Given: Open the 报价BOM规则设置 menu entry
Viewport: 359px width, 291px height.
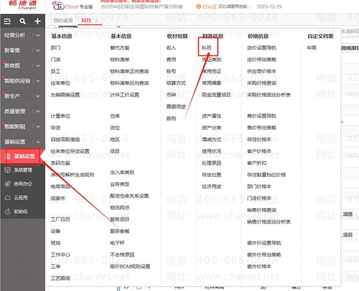Looking at the screenshot, I should 130,267.
